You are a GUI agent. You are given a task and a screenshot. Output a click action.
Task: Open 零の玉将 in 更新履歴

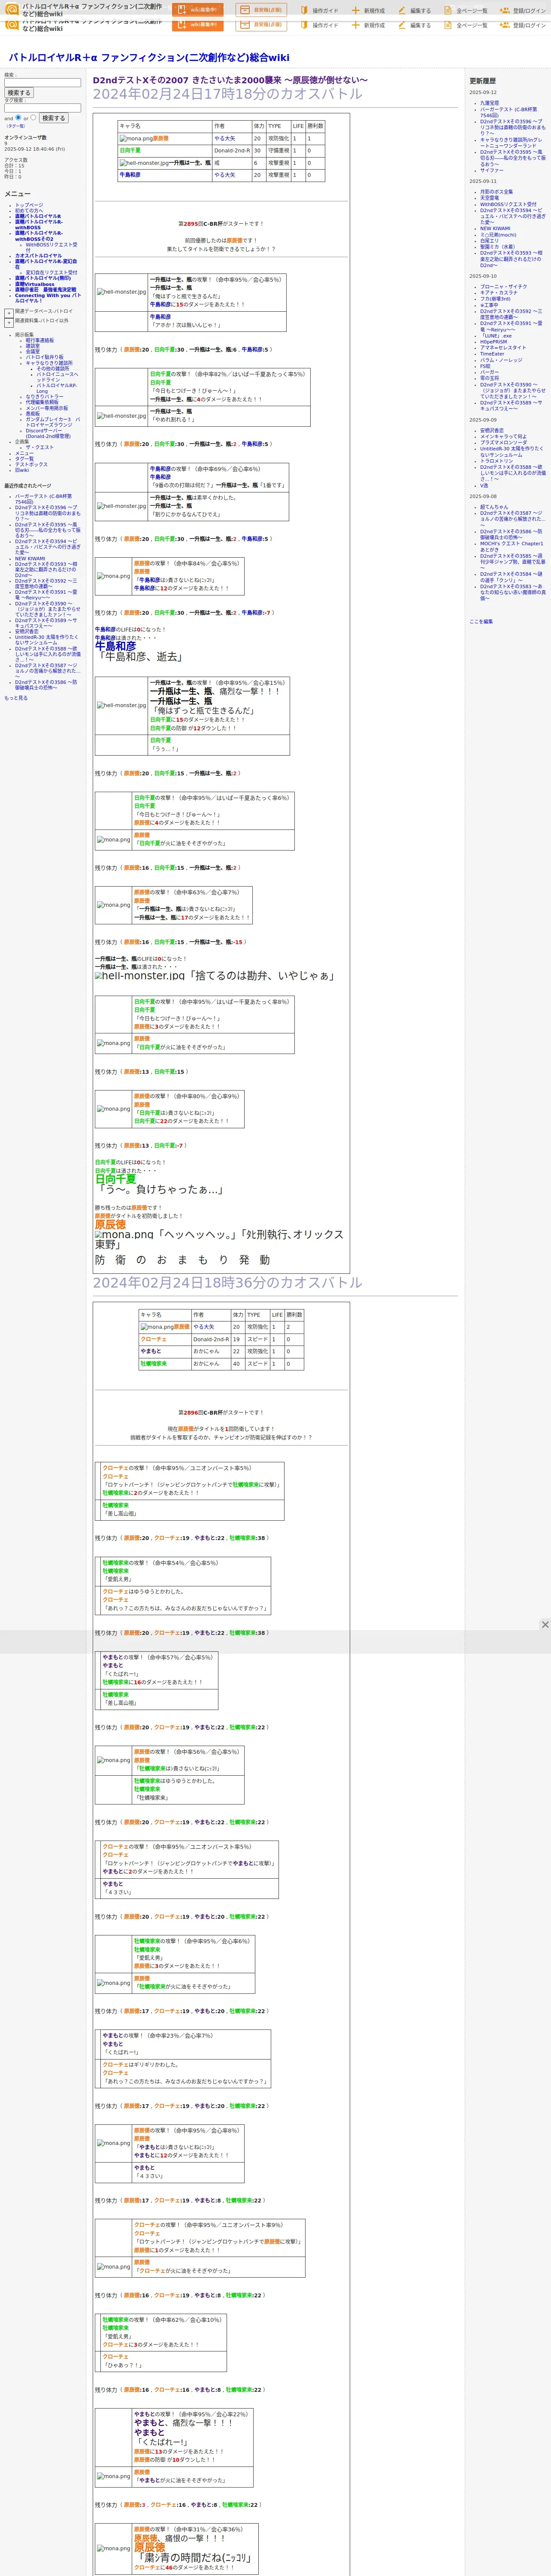[x=489, y=378]
